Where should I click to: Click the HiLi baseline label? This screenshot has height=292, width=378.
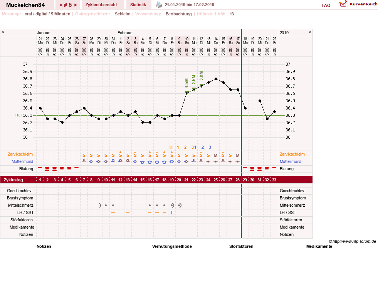[x=18, y=115]
